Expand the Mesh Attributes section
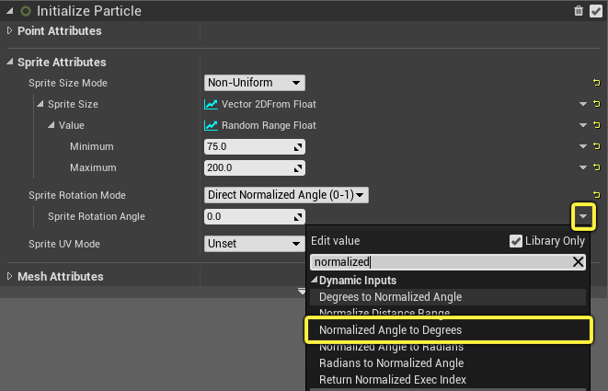 10,276
